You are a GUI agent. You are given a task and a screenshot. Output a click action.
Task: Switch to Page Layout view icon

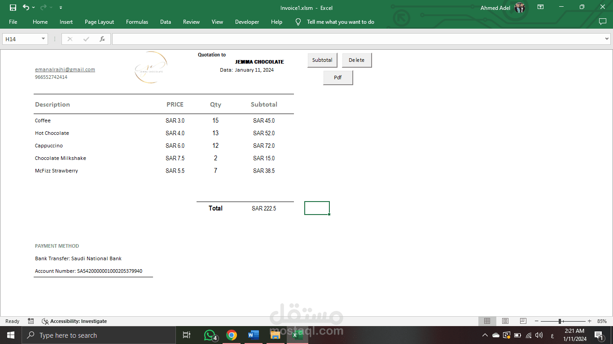point(505,321)
